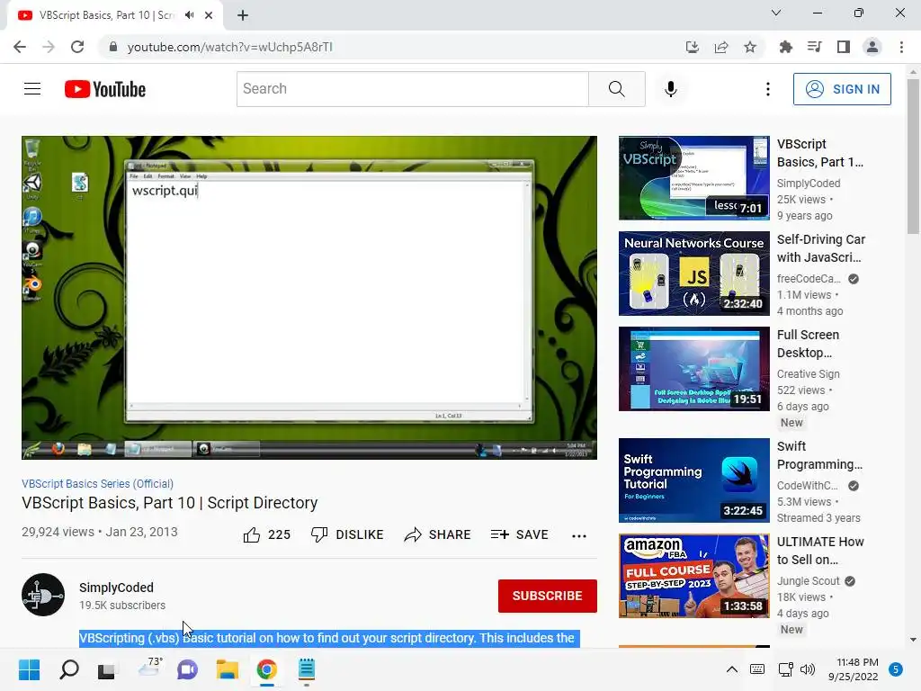The width and height of the screenshot is (921, 691).
Task: Open Amazon FBA full course thumbnail
Action: pyautogui.click(x=693, y=575)
